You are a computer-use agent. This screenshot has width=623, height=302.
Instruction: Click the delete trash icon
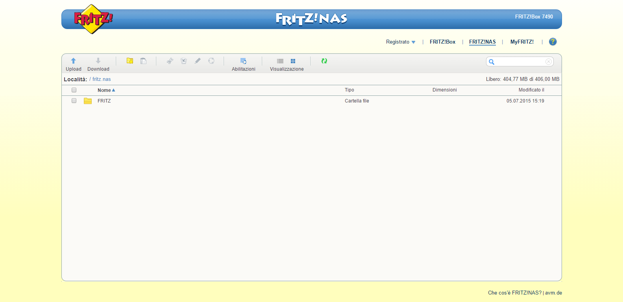pos(184,61)
